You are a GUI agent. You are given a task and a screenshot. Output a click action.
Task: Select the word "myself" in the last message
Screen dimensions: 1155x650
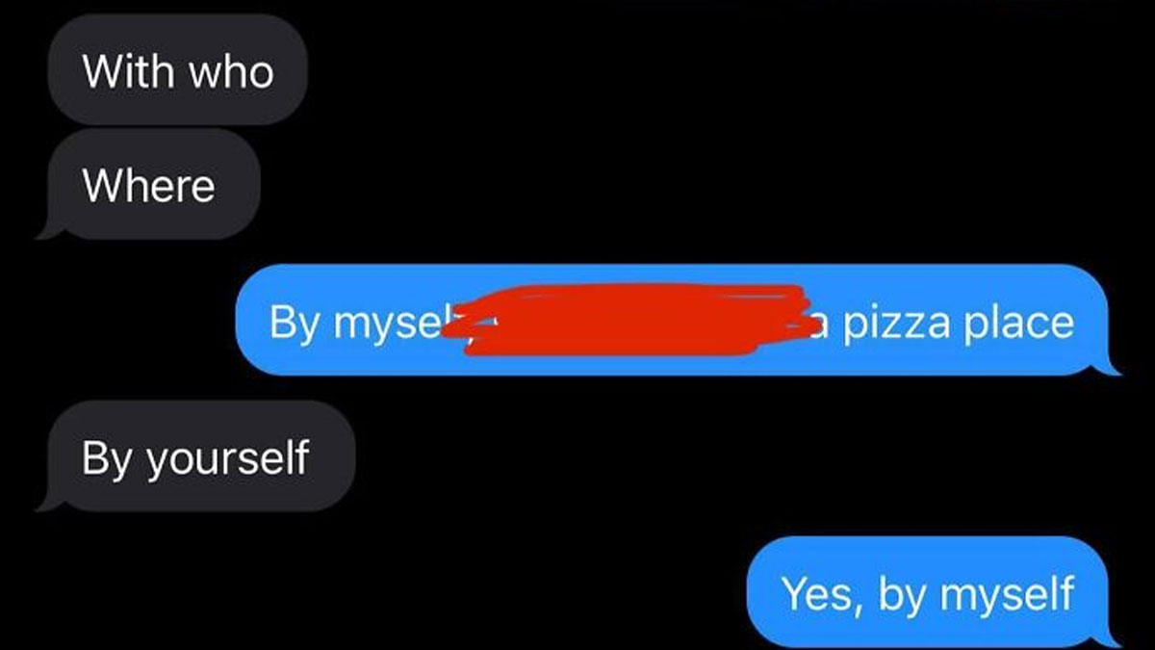pos(1007,593)
